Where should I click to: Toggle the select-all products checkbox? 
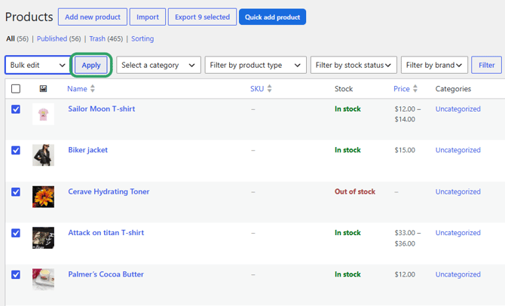pos(16,89)
